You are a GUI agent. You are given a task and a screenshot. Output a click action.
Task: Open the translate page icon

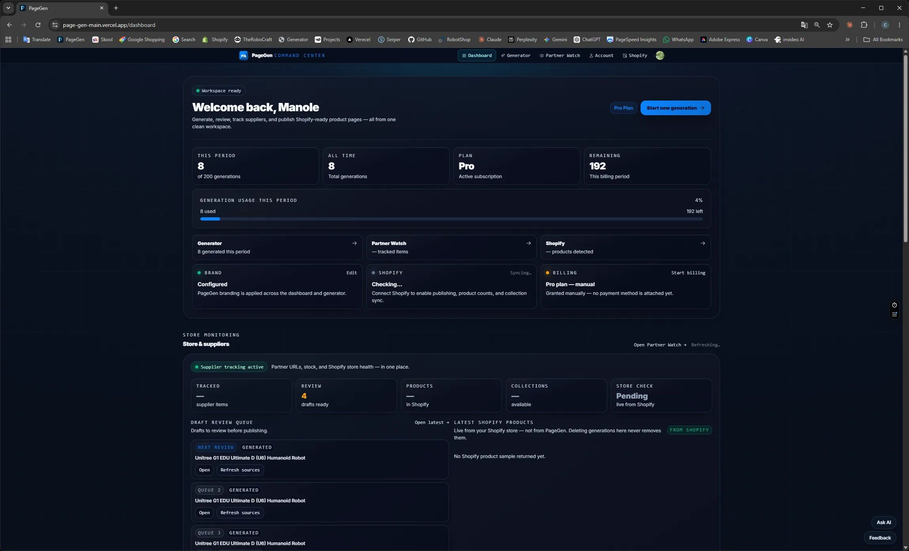[x=804, y=25]
